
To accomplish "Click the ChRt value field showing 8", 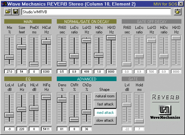I will point(74,129).
